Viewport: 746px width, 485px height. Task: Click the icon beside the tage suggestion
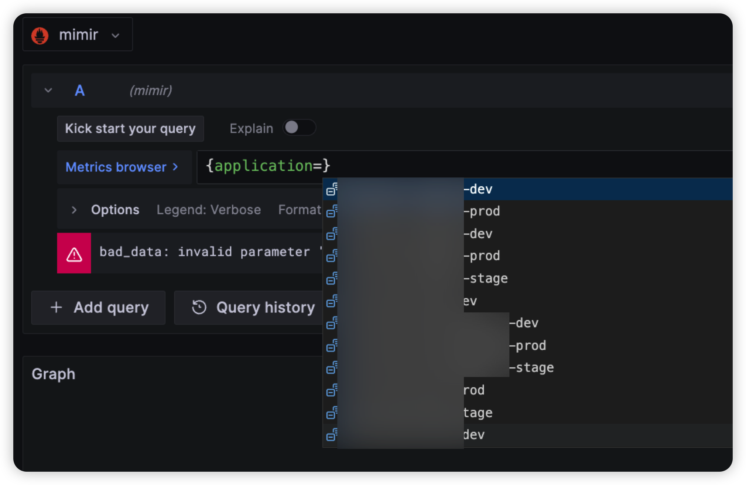[x=331, y=413]
